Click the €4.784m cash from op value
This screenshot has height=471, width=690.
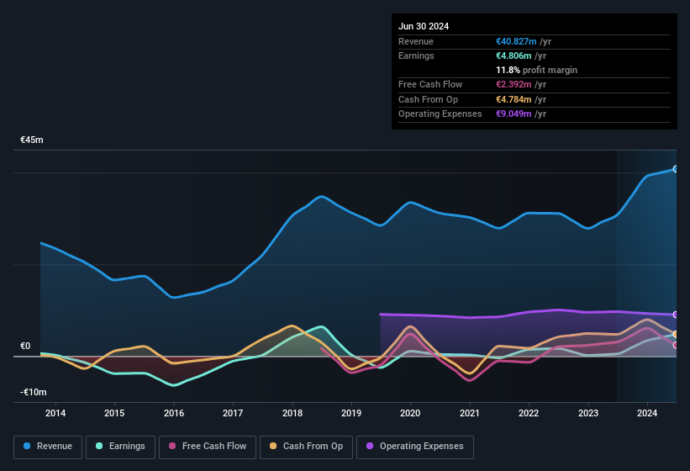[x=514, y=99]
